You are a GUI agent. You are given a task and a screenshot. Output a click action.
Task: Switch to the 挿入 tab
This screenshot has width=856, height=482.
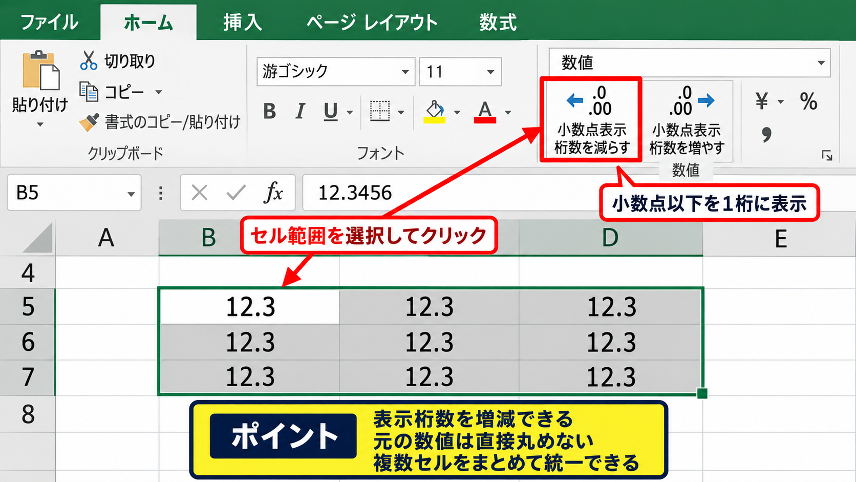click(x=243, y=23)
